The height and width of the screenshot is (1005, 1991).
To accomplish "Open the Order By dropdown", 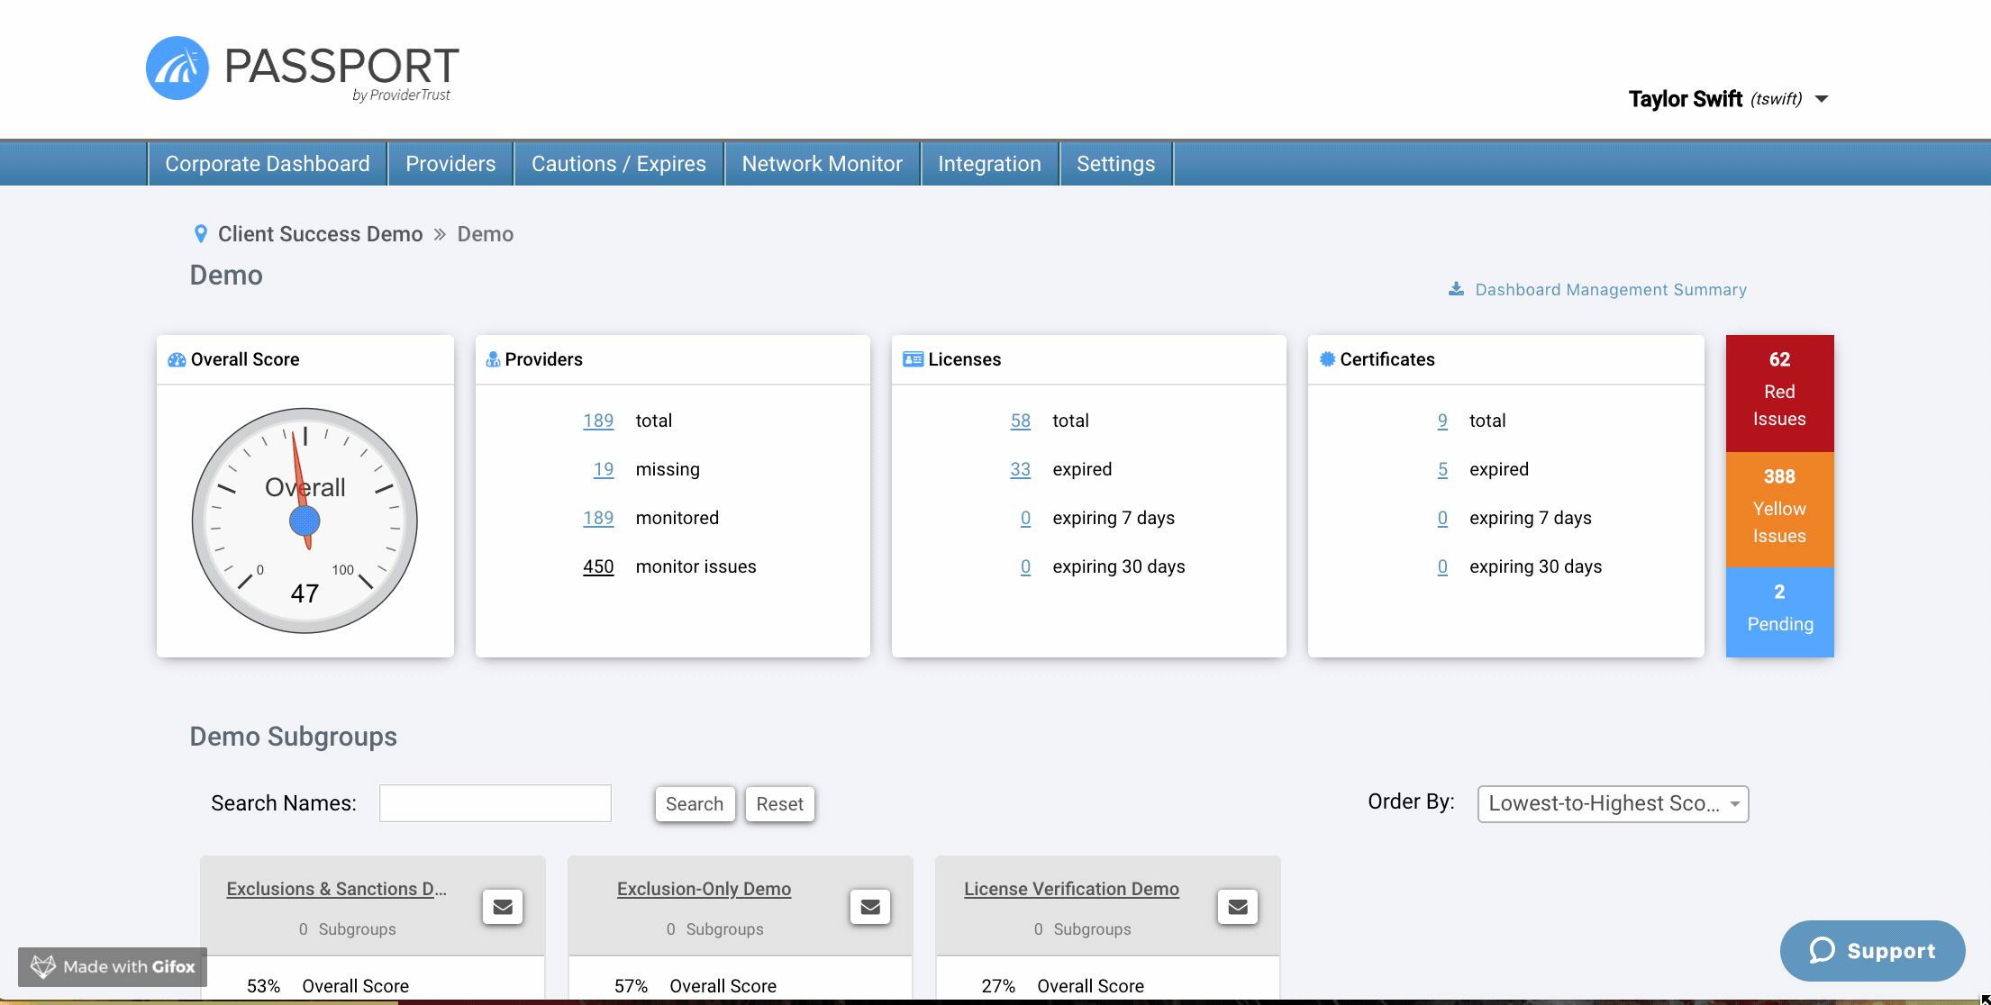I will (x=1613, y=804).
